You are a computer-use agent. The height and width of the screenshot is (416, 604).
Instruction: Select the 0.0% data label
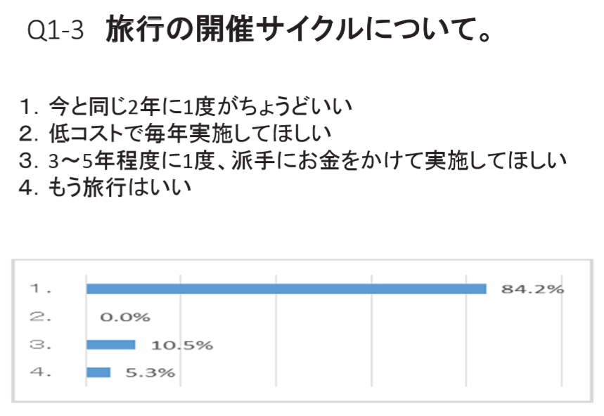[x=125, y=317]
